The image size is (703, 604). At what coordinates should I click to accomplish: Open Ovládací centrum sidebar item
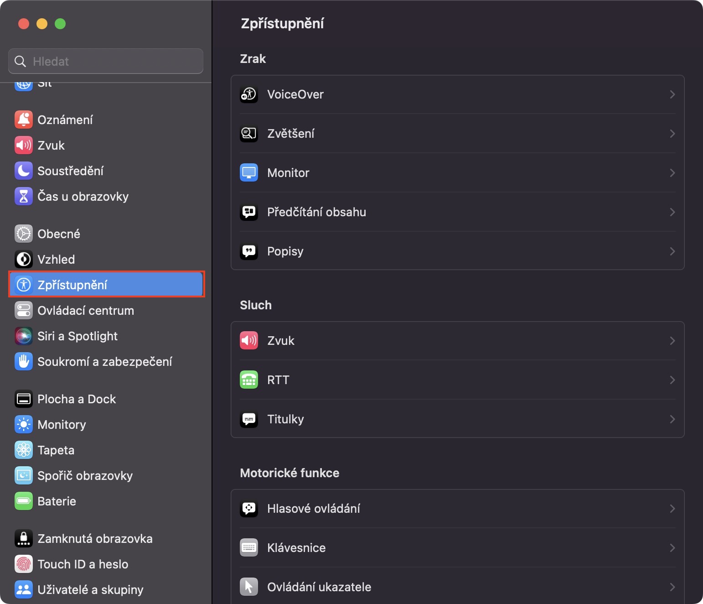[86, 311]
